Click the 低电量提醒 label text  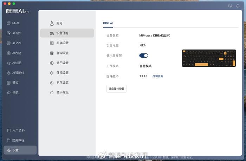[x=114, y=56]
